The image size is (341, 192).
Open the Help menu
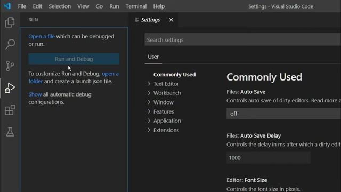159,6
